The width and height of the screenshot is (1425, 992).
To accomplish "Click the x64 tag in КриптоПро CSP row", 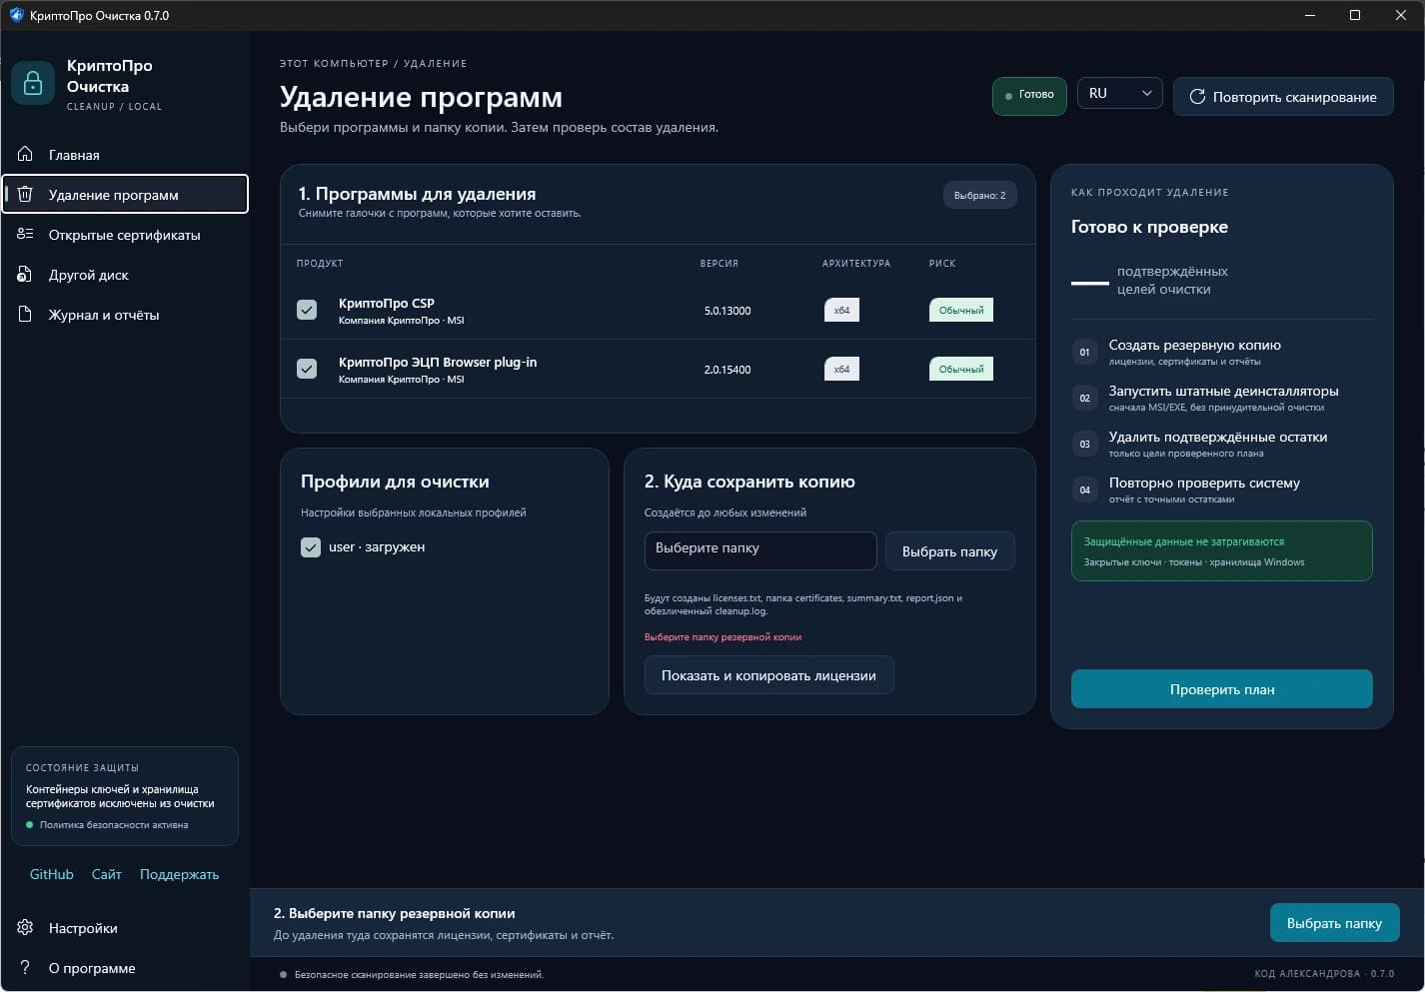I will [x=841, y=310].
